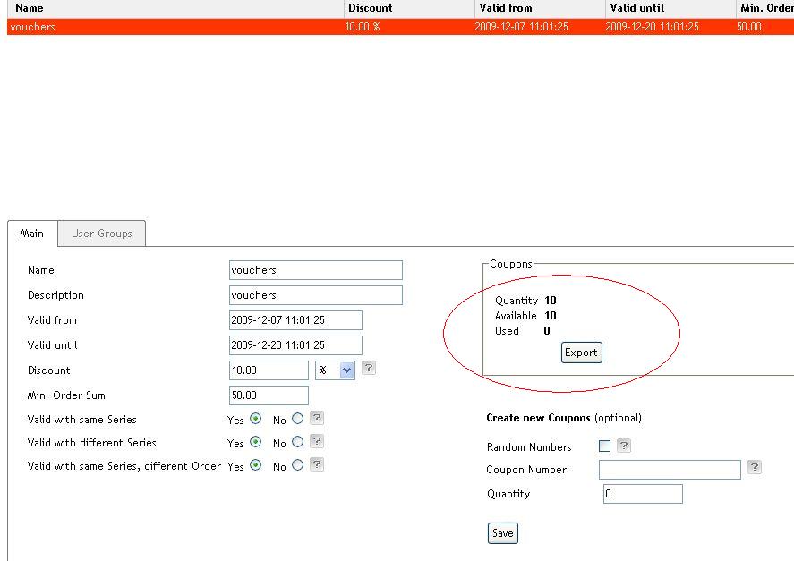This screenshot has height=561, width=794.
Task: Click help icon for Valid with different Series
Action: click(316, 441)
